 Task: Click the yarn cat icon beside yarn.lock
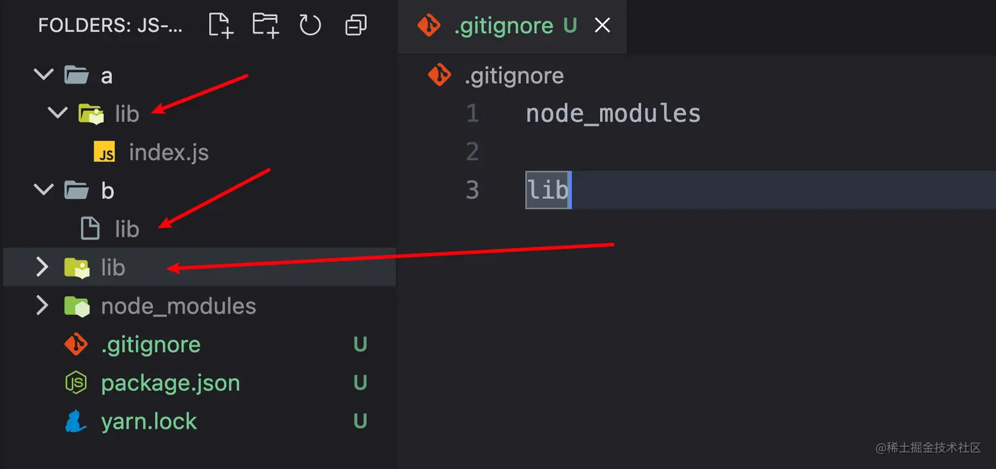76,421
